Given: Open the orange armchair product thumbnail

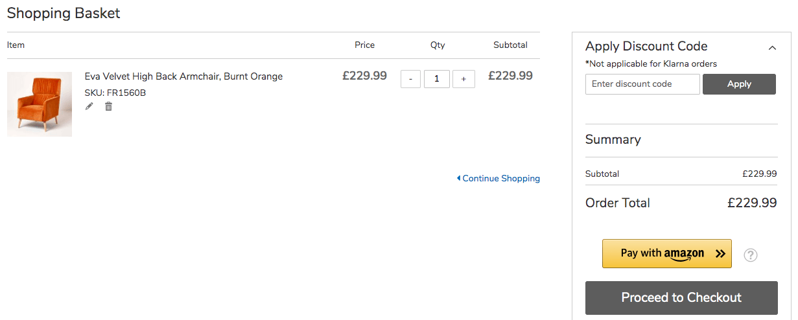Looking at the screenshot, I should click(x=40, y=104).
